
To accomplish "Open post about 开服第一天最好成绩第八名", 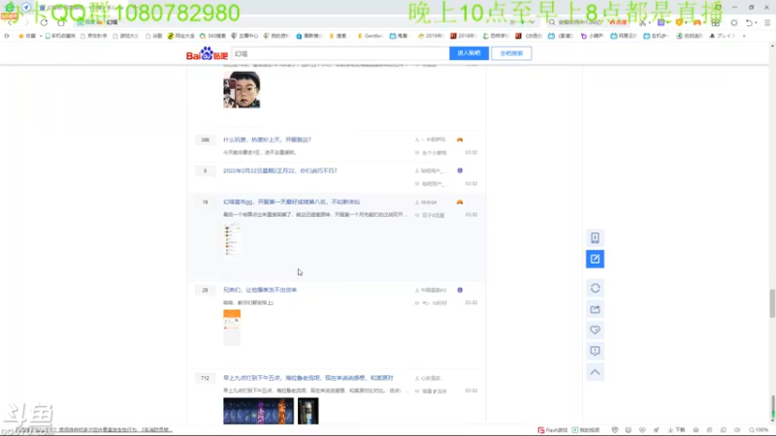I will click(291, 202).
